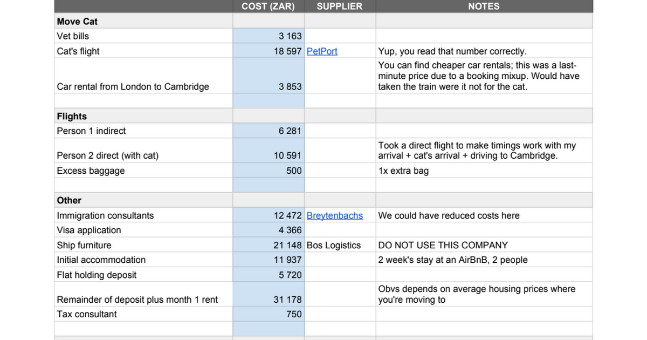Open the PetPort supplier link
Screen dimensions: 647x340
(x=322, y=51)
